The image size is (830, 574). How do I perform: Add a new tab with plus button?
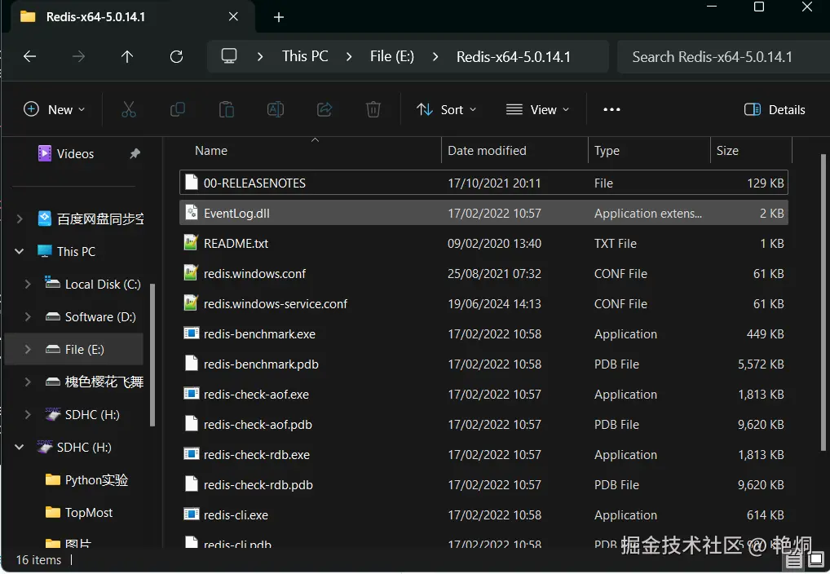pos(279,17)
